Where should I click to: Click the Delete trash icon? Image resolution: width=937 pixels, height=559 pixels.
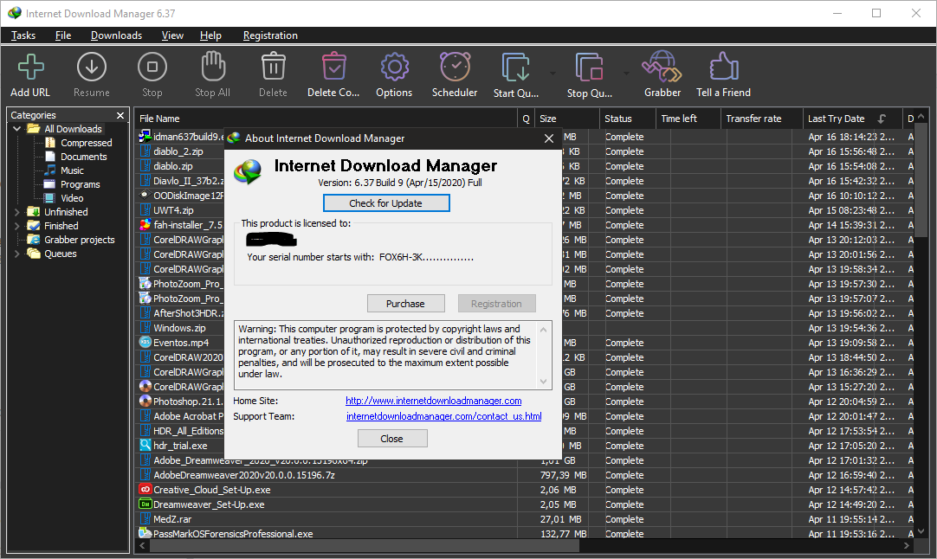pos(273,67)
